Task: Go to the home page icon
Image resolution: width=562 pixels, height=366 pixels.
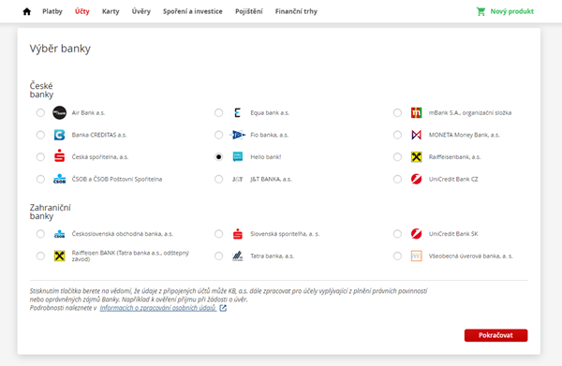Action: pos(27,11)
